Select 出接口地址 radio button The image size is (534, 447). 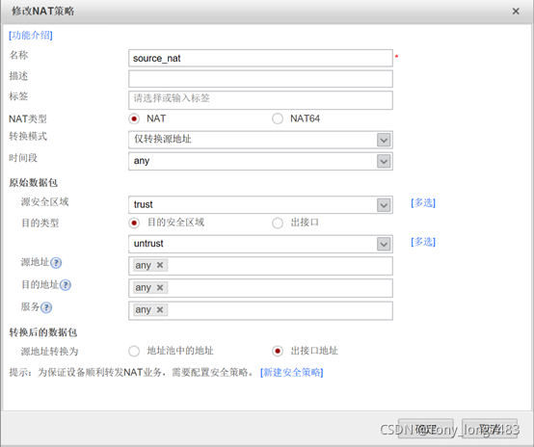click(278, 351)
